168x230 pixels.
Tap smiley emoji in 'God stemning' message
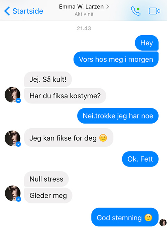coord(148,218)
